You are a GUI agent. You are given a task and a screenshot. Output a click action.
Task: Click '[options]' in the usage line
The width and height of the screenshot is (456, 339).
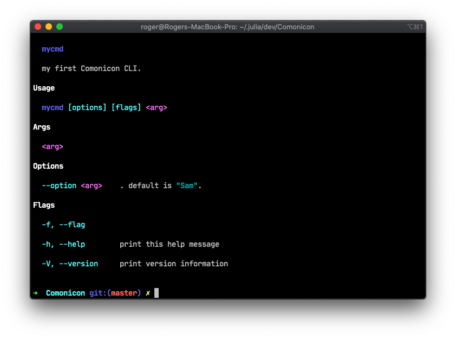click(87, 107)
